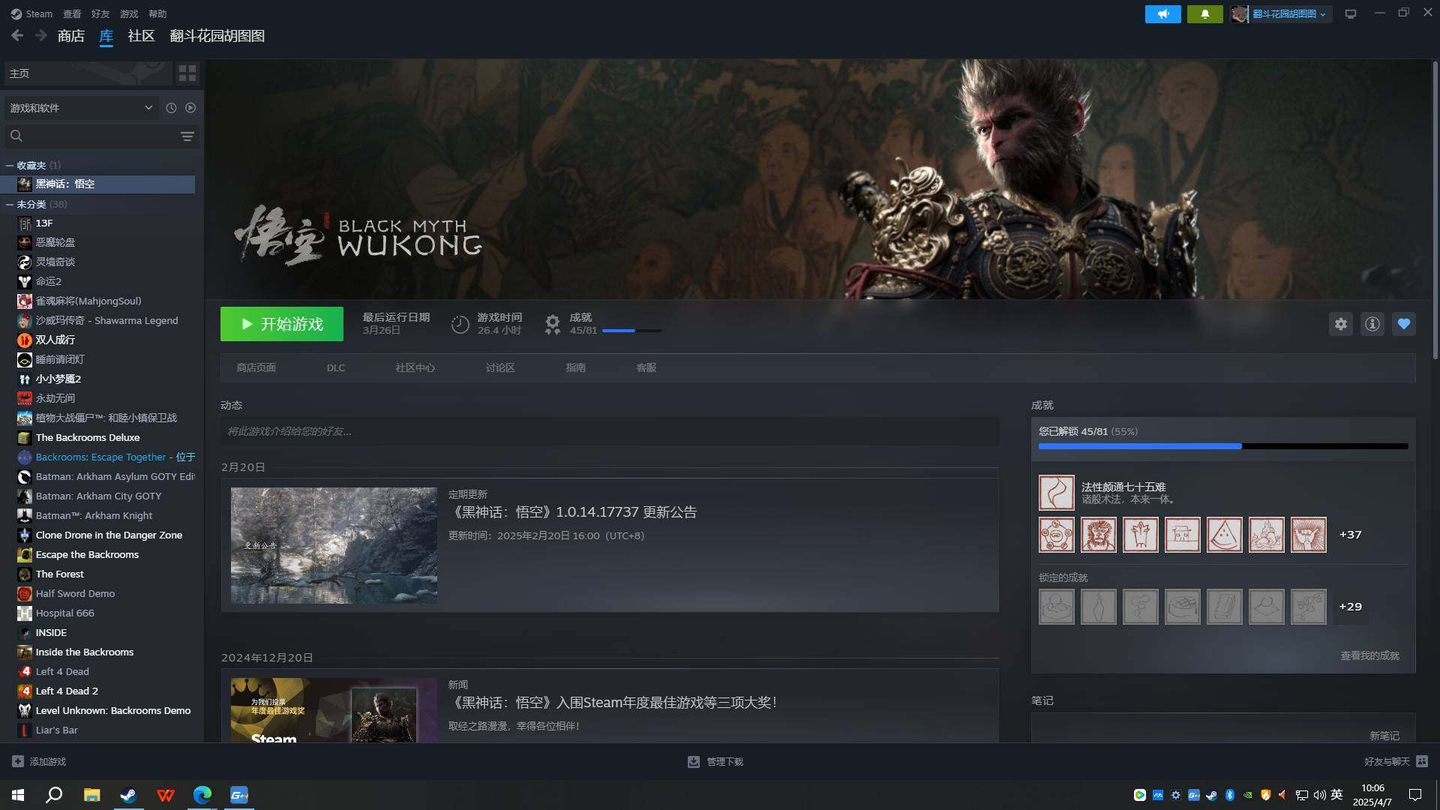The width and height of the screenshot is (1440, 810).
Task: Click 查看我的成就 link
Action: tap(1369, 655)
